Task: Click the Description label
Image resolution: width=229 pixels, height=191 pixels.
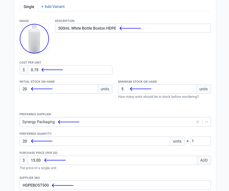Action: (x=65, y=21)
